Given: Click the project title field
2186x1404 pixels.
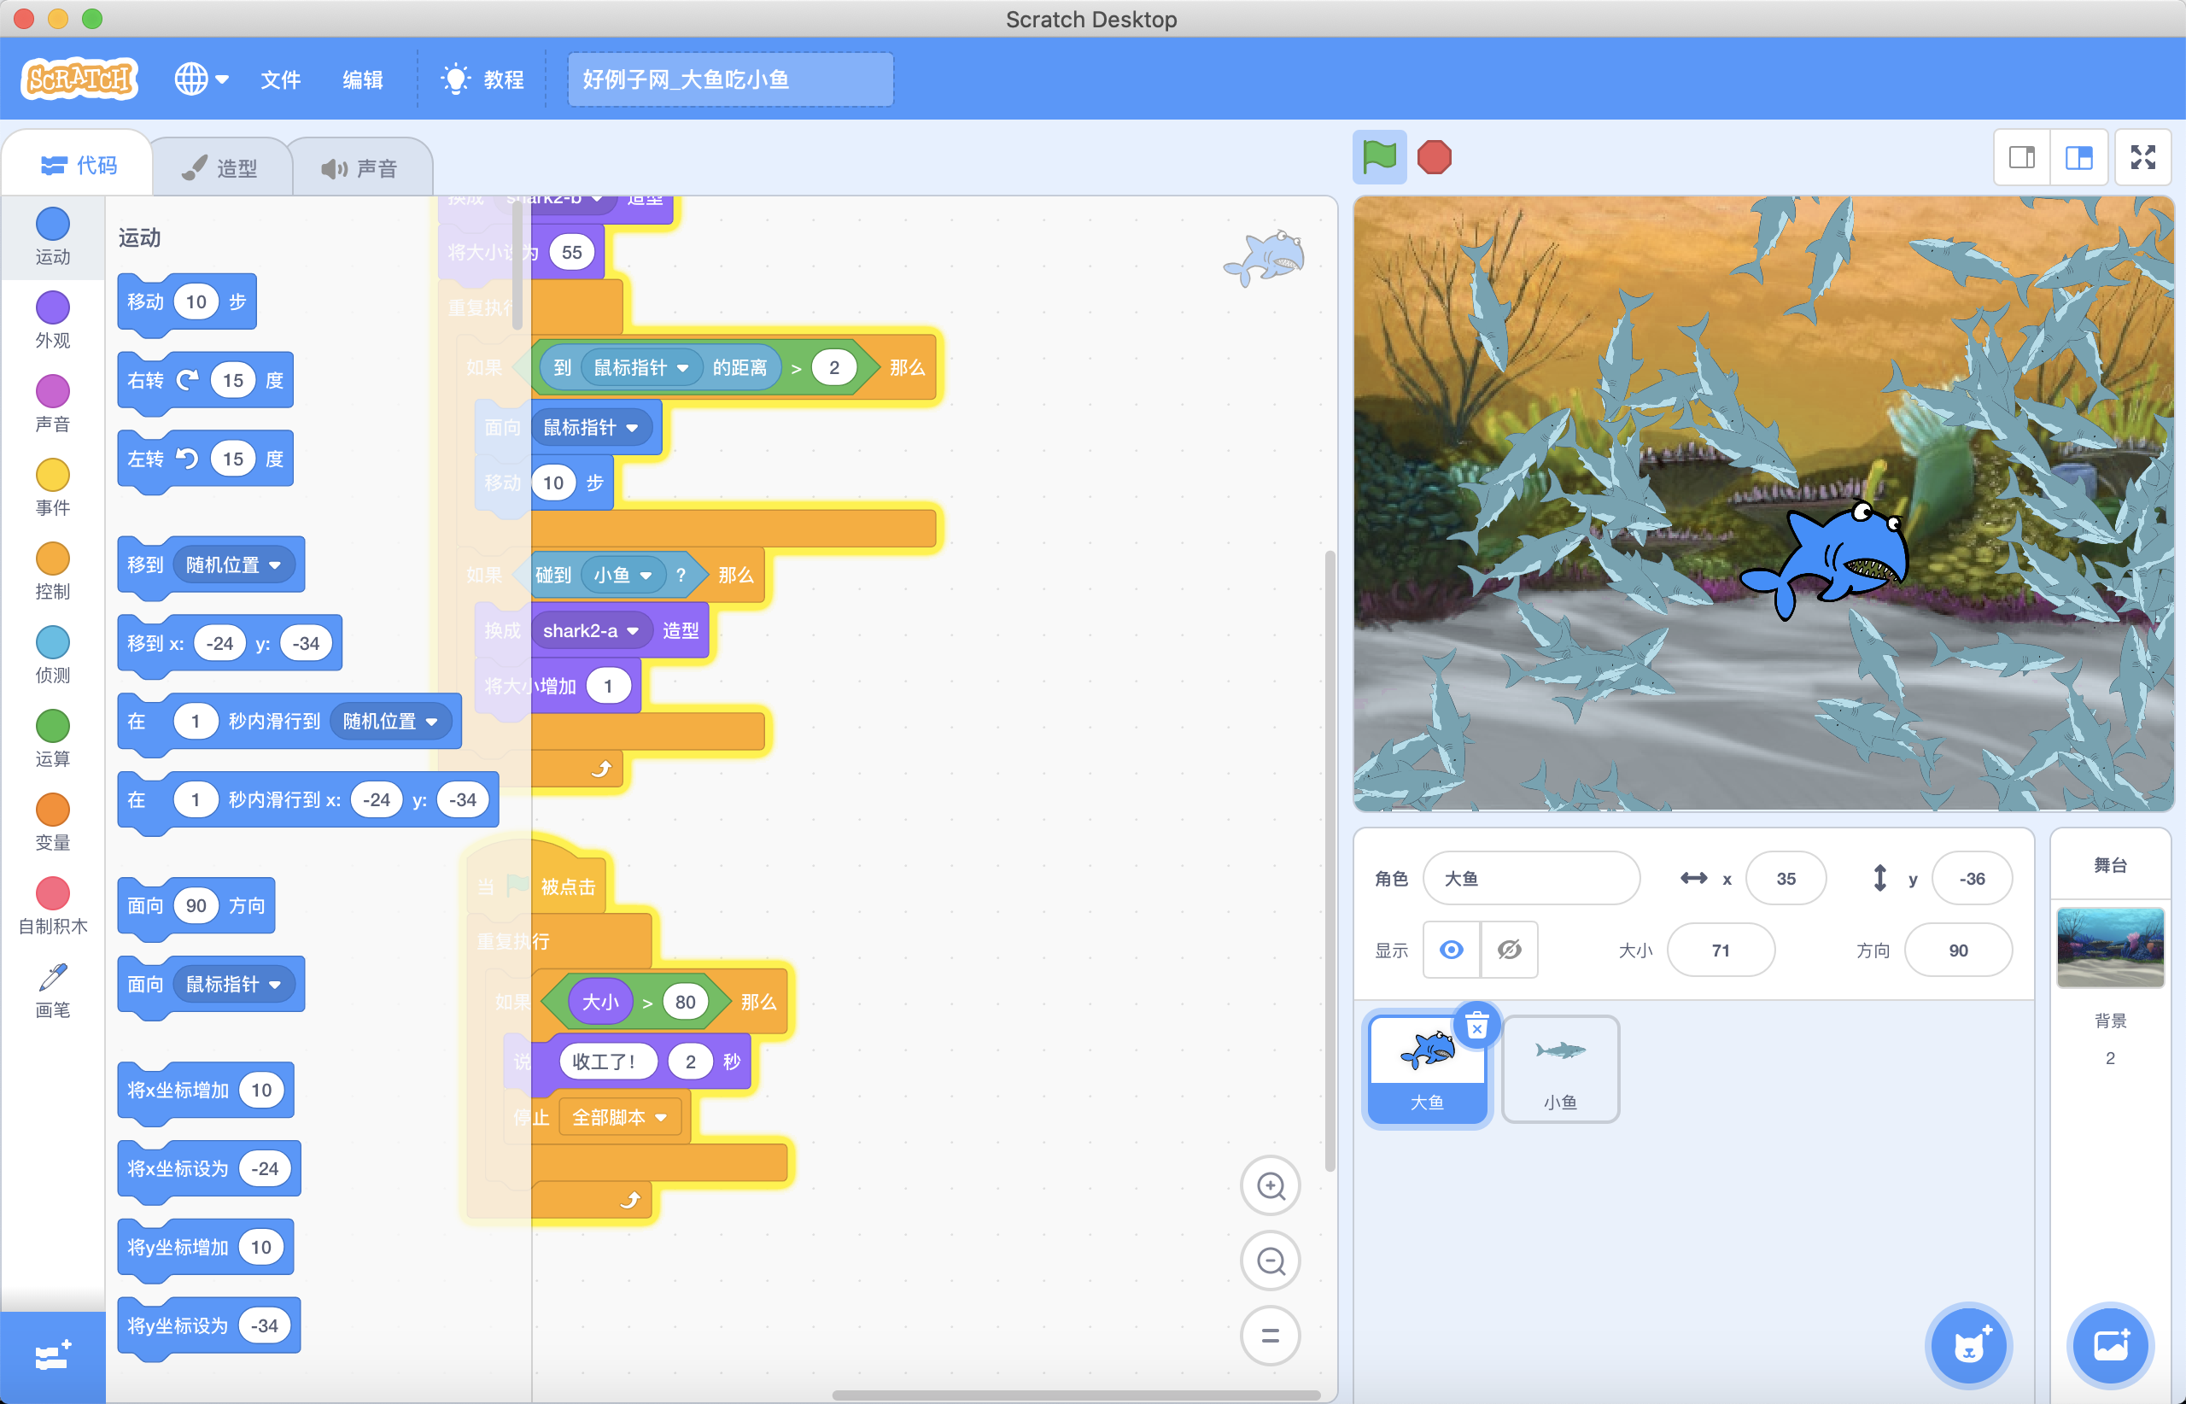Looking at the screenshot, I should click(730, 79).
